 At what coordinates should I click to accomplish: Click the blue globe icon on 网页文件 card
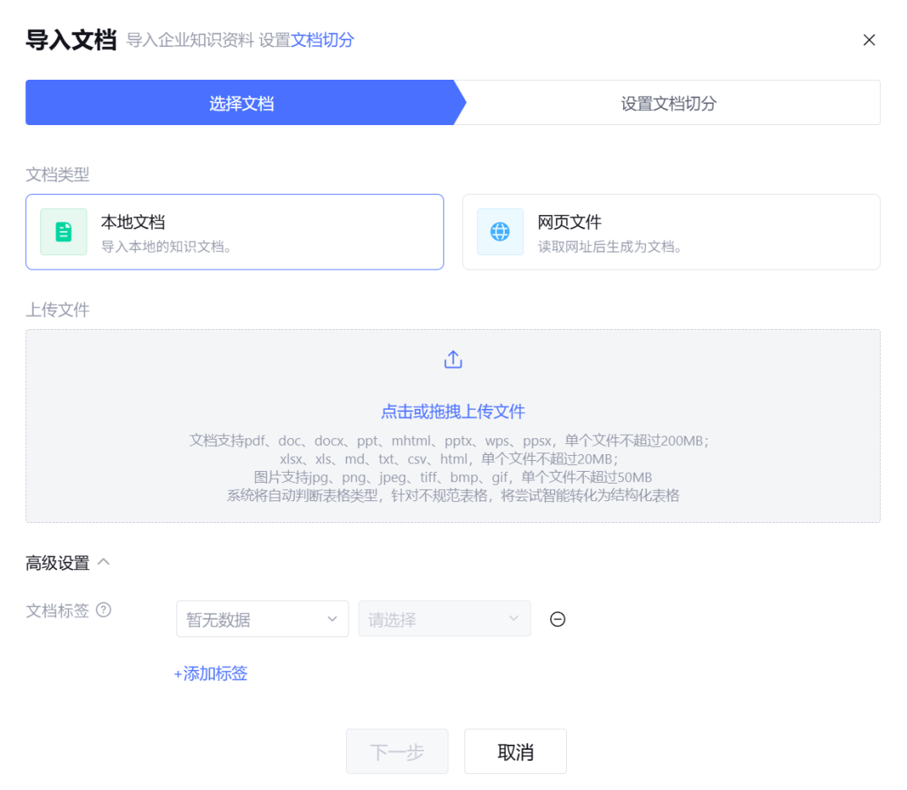coord(500,232)
